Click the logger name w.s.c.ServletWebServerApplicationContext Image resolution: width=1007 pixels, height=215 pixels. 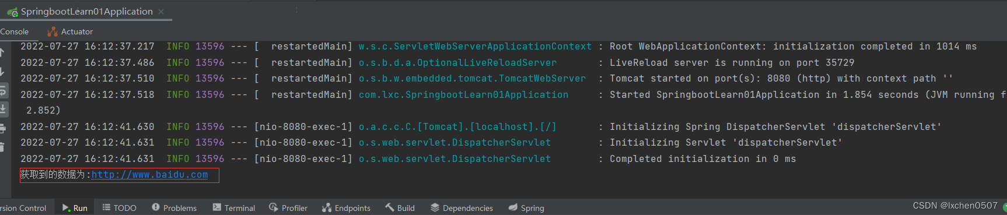[x=475, y=47]
